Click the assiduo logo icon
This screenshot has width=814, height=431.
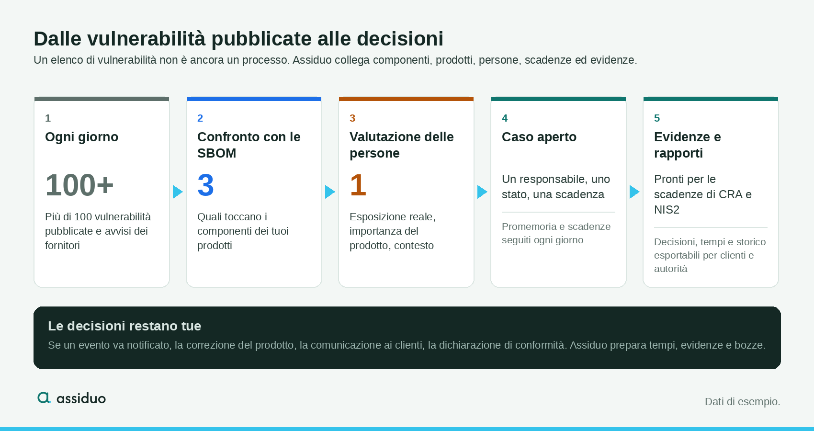tap(44, 397)
